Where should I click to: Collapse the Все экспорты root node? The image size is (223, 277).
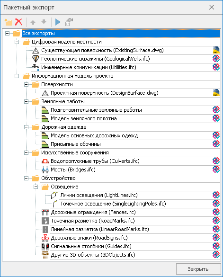coord(7,33)
